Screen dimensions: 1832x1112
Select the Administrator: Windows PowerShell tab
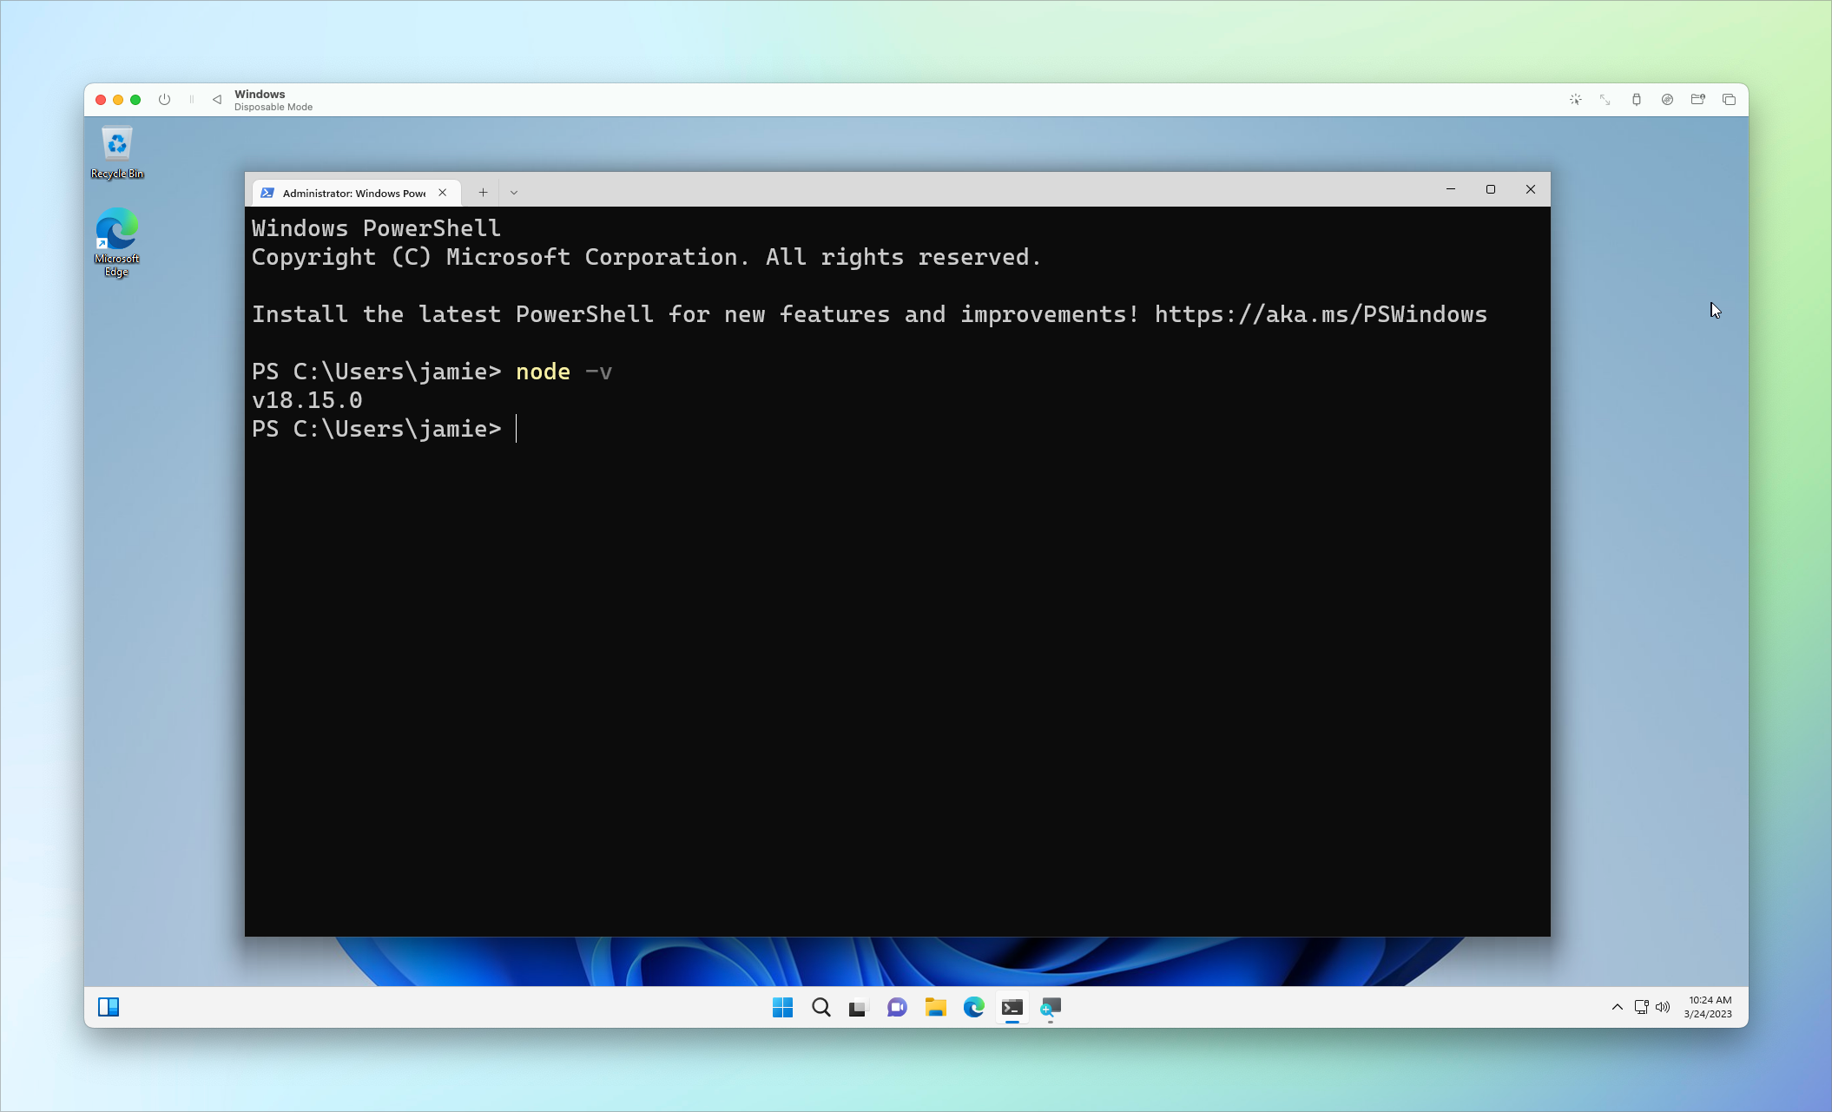point(347,192)
